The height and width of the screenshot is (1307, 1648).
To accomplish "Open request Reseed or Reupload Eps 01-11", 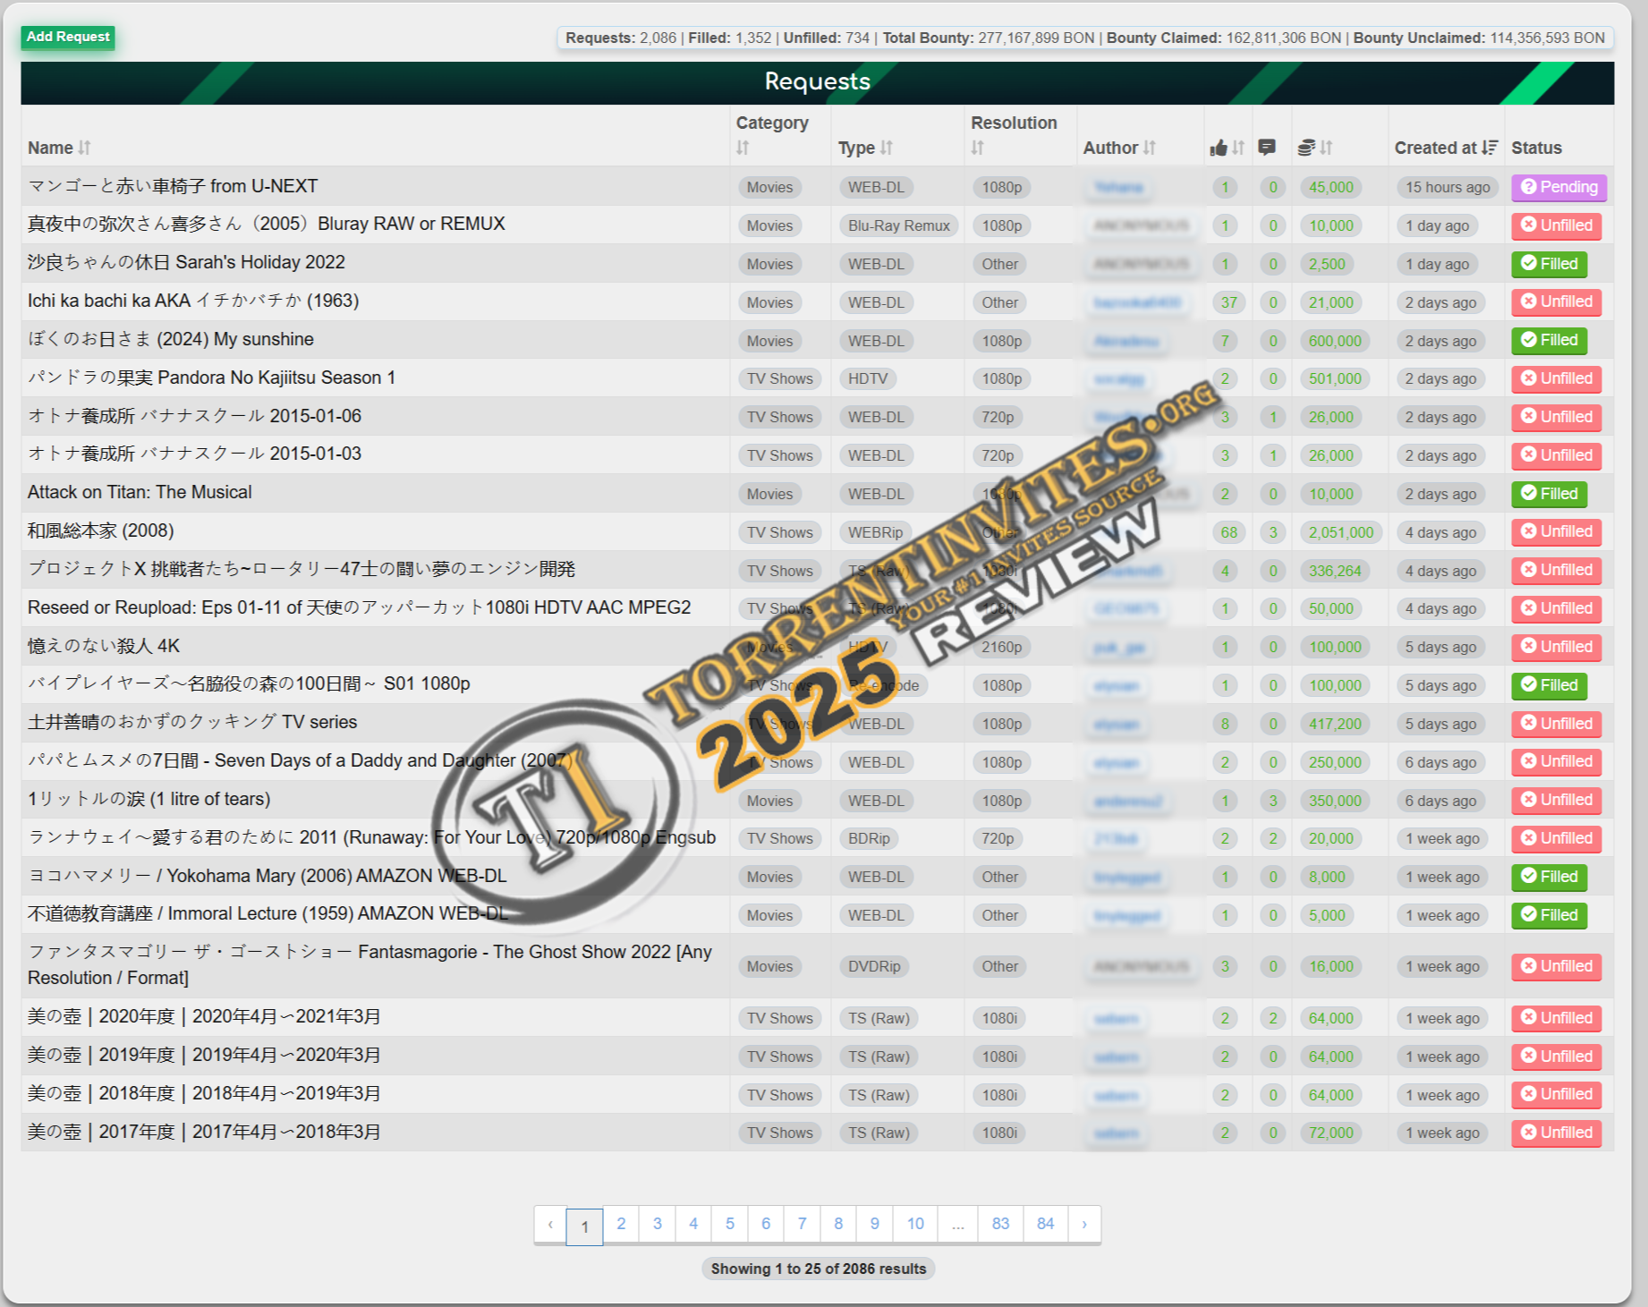I will 359,607.
